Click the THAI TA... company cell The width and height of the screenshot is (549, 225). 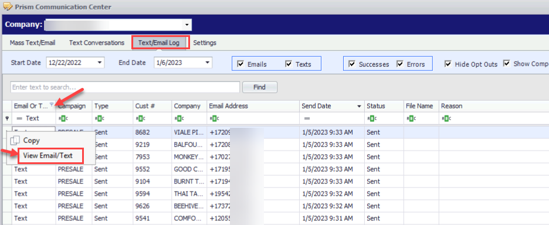coord(189,193)
